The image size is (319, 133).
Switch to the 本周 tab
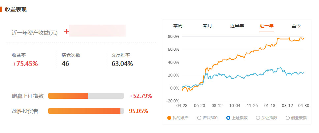pos(177,26)
